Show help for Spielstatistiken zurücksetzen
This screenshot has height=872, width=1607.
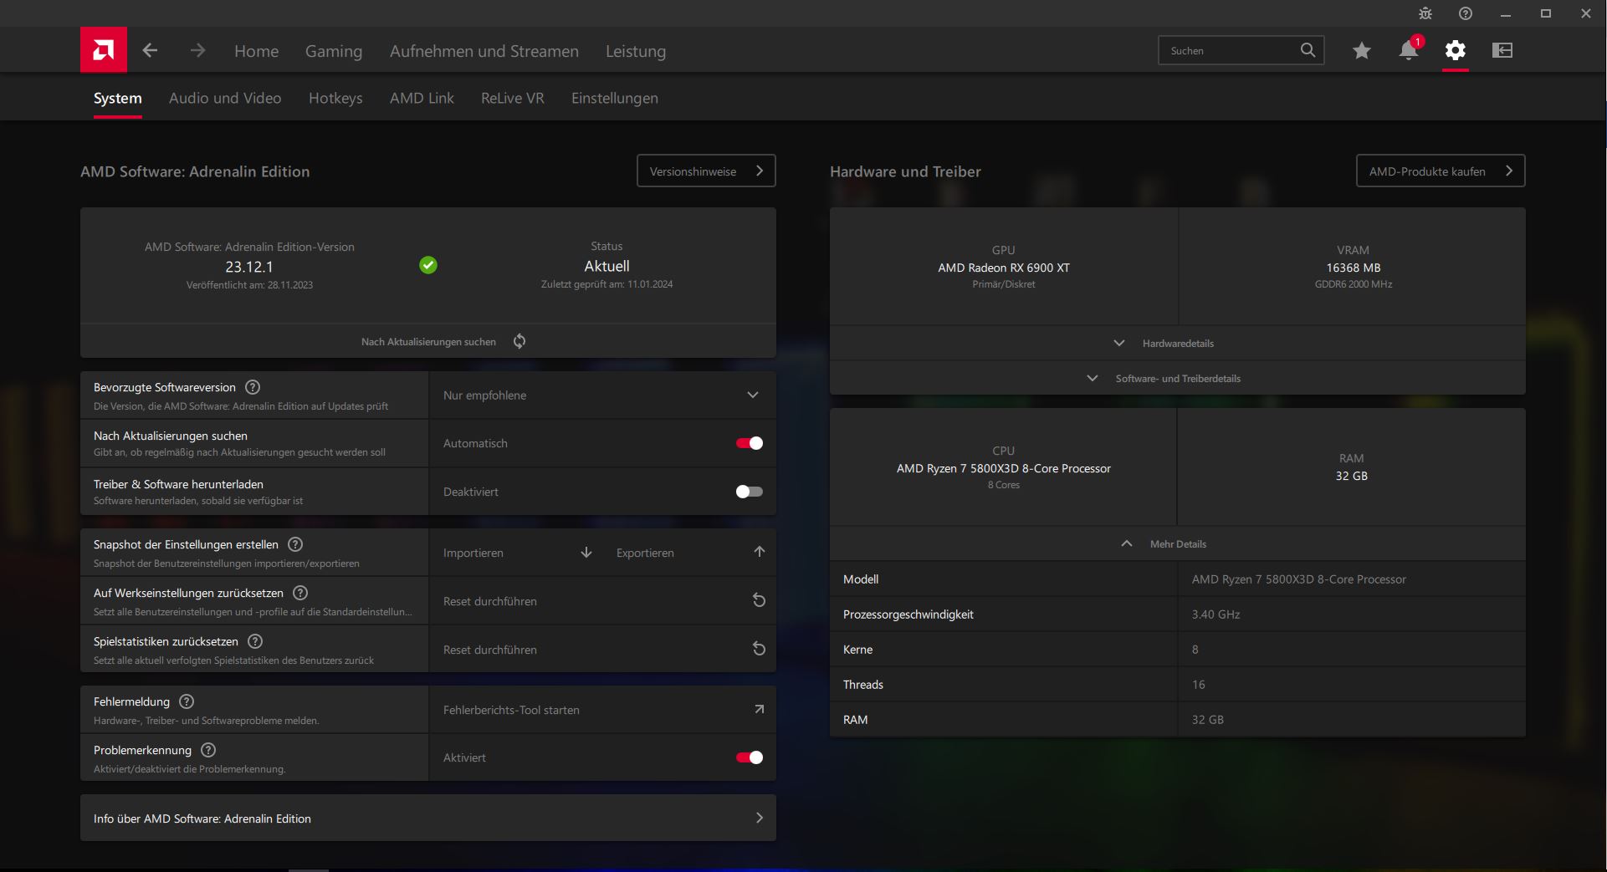point(256,641)
